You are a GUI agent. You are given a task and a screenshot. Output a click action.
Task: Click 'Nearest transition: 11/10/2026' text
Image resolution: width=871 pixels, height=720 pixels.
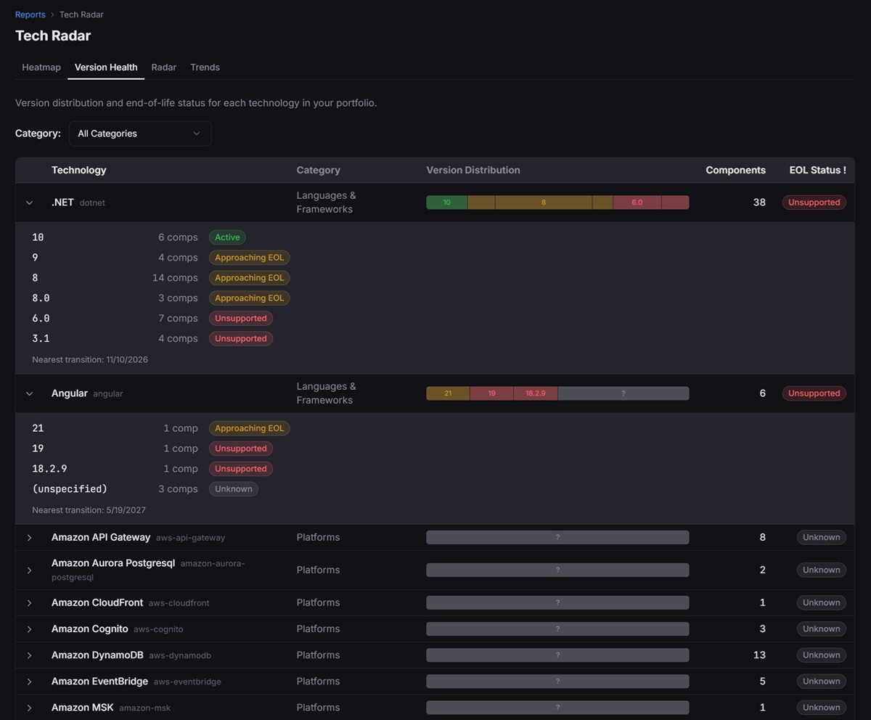(90, 360)
